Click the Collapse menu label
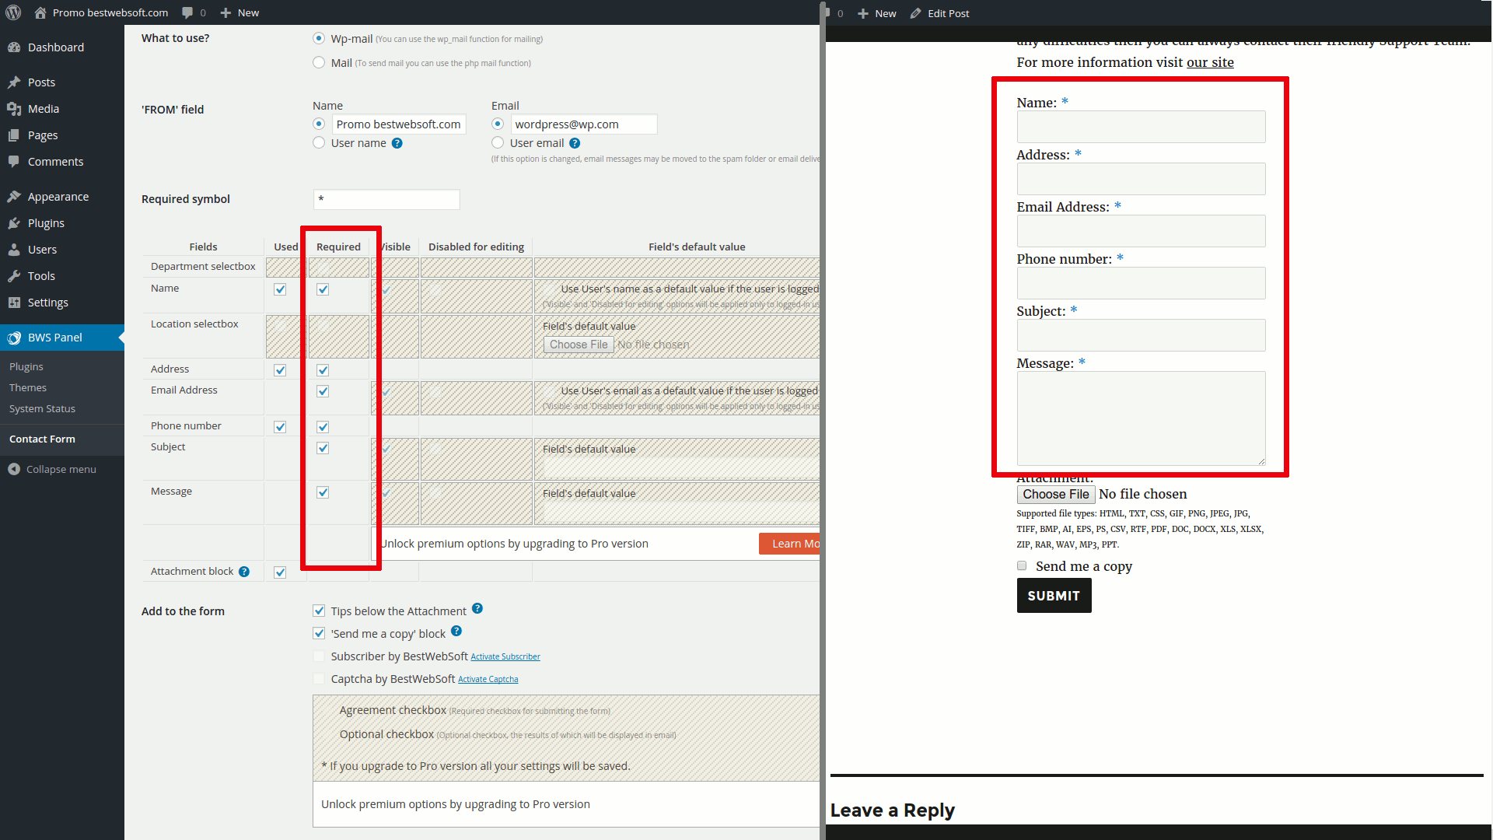Image resolution: width=1493 pixels, height=840 pixels. pos(61,469)
